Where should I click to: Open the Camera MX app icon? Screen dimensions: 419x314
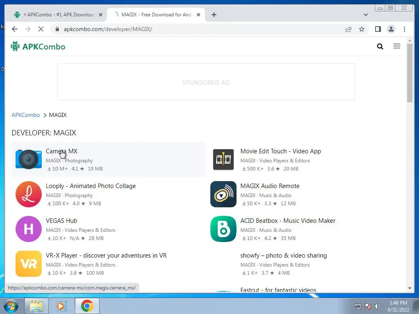pyautogui.click(x=29, y=159)
